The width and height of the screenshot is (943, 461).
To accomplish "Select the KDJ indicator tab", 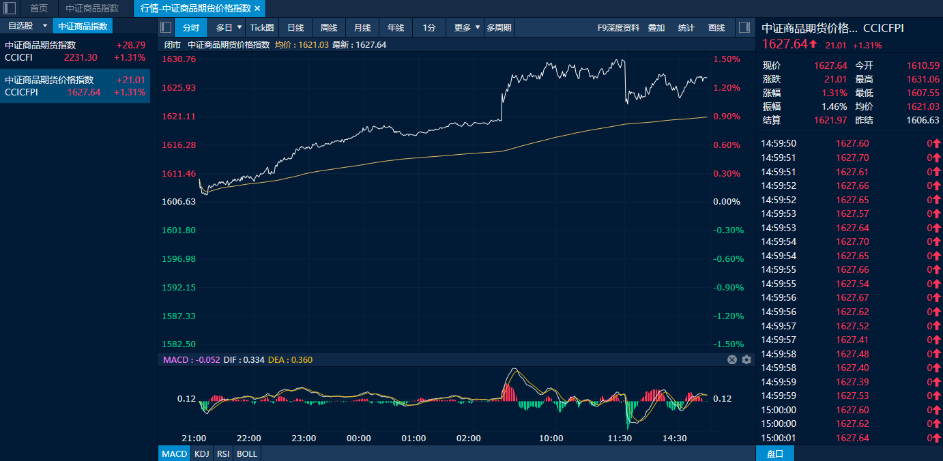I will point(201,453).
